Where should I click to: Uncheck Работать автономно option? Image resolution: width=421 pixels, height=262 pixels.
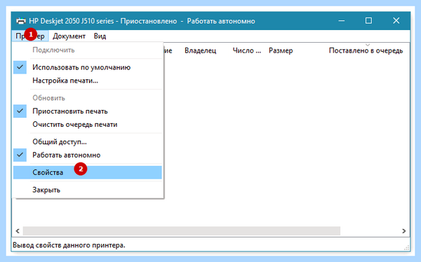coord(88,155)
